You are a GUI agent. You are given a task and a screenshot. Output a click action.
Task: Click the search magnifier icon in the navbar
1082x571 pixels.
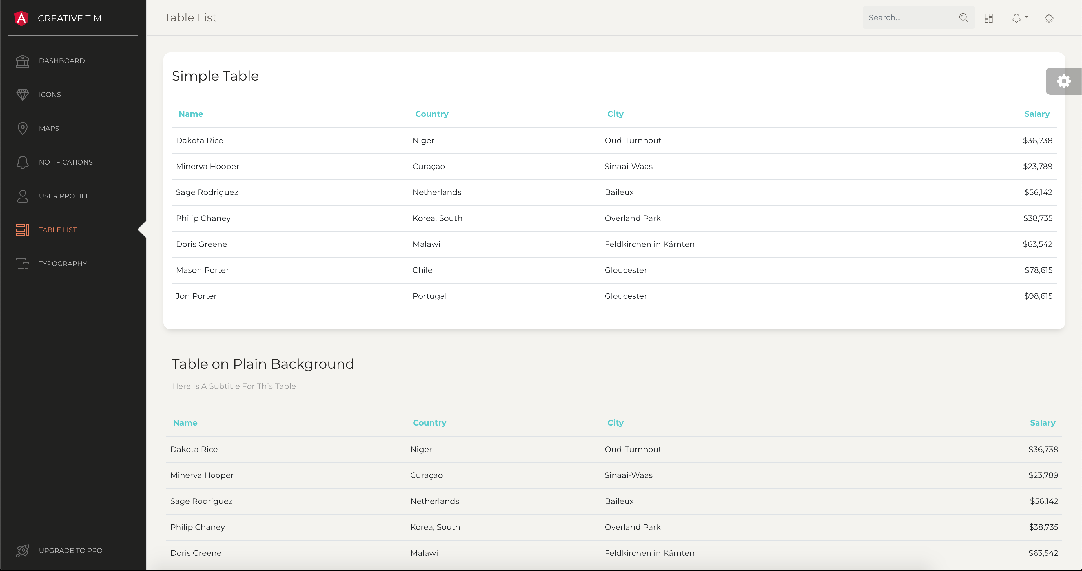[964, 17]
